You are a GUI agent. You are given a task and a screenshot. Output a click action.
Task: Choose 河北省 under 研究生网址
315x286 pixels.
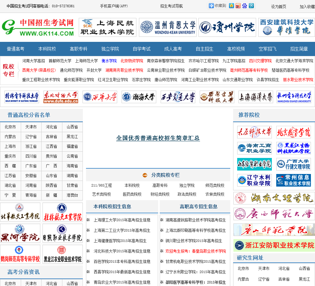pos(284,269)
